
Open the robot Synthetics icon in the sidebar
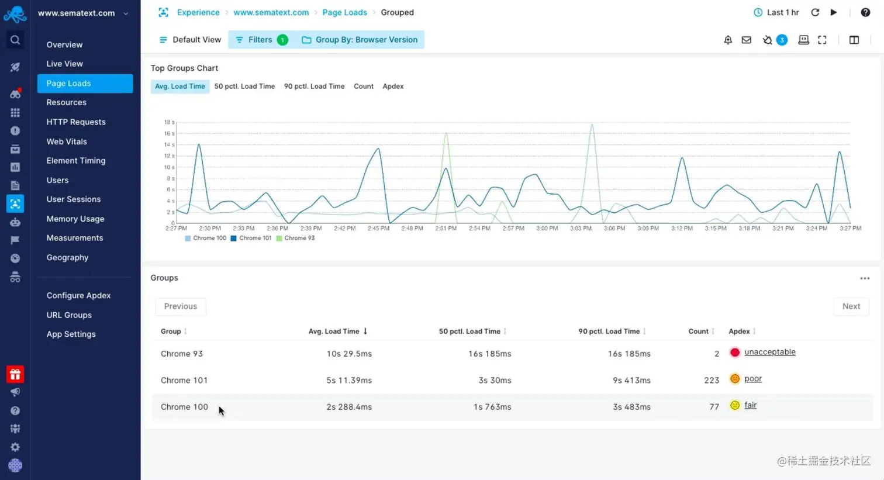point(15,222)
